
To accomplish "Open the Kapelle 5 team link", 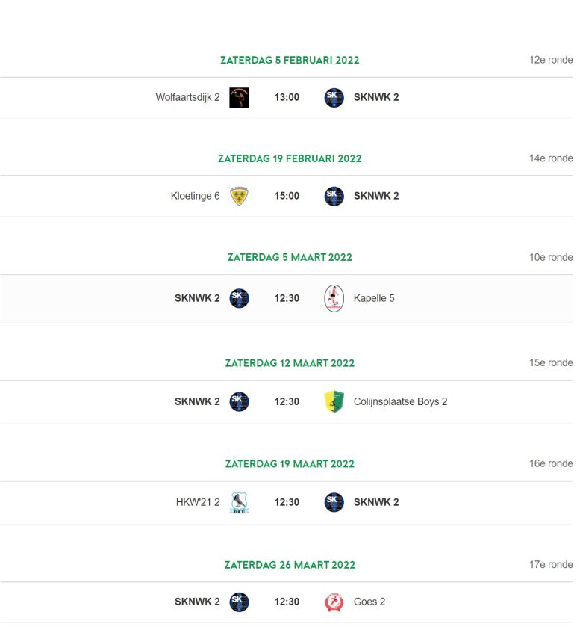I will pyautogui.click(x=374, y=298).
